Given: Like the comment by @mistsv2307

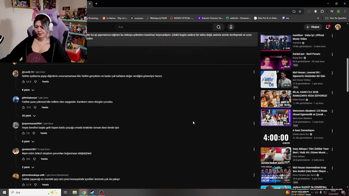Looking at the screenshot, I should 23,159.
